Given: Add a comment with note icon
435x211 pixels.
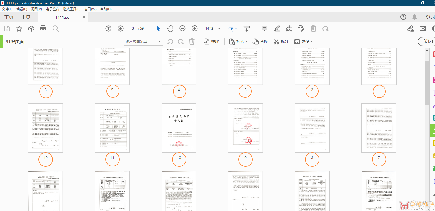Looking at the screenshot, I should (264, 28).
